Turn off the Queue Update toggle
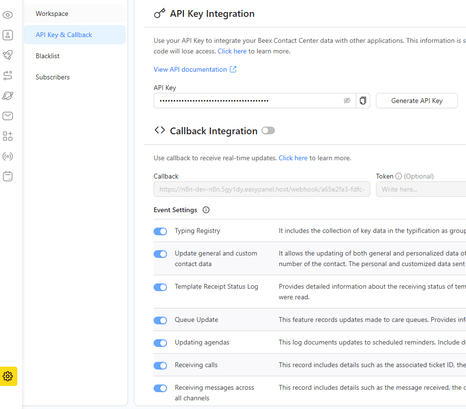 click(x=160, y=320)
